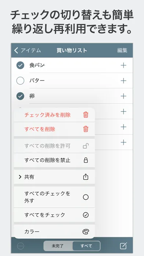Screen dimensions: 144x256
Task: Switch to 未完了 segment
Action: tap(58, 246)
